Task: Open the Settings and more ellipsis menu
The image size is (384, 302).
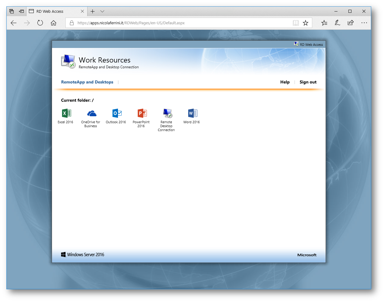Action: pyautogui.click(x=364, y=23)
